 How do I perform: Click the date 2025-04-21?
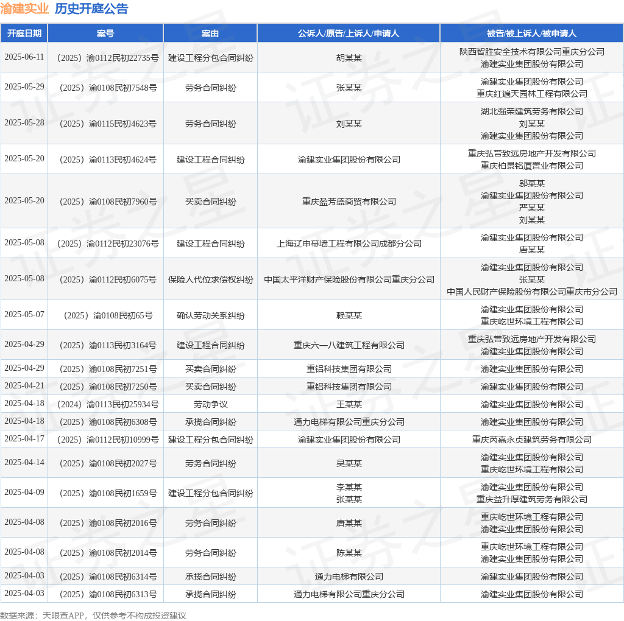pos(24,385)
